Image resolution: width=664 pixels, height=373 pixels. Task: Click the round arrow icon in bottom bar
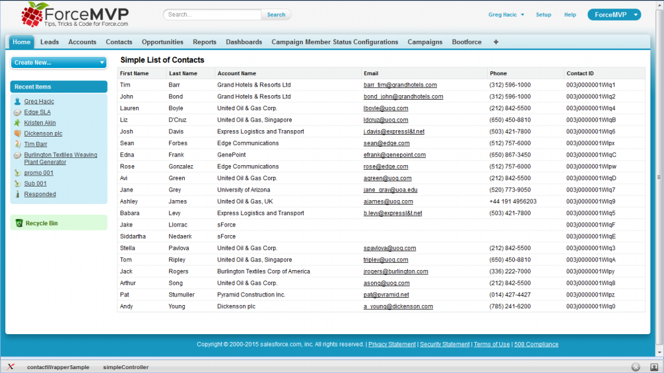pyautogui.click(x=635, y=367)
